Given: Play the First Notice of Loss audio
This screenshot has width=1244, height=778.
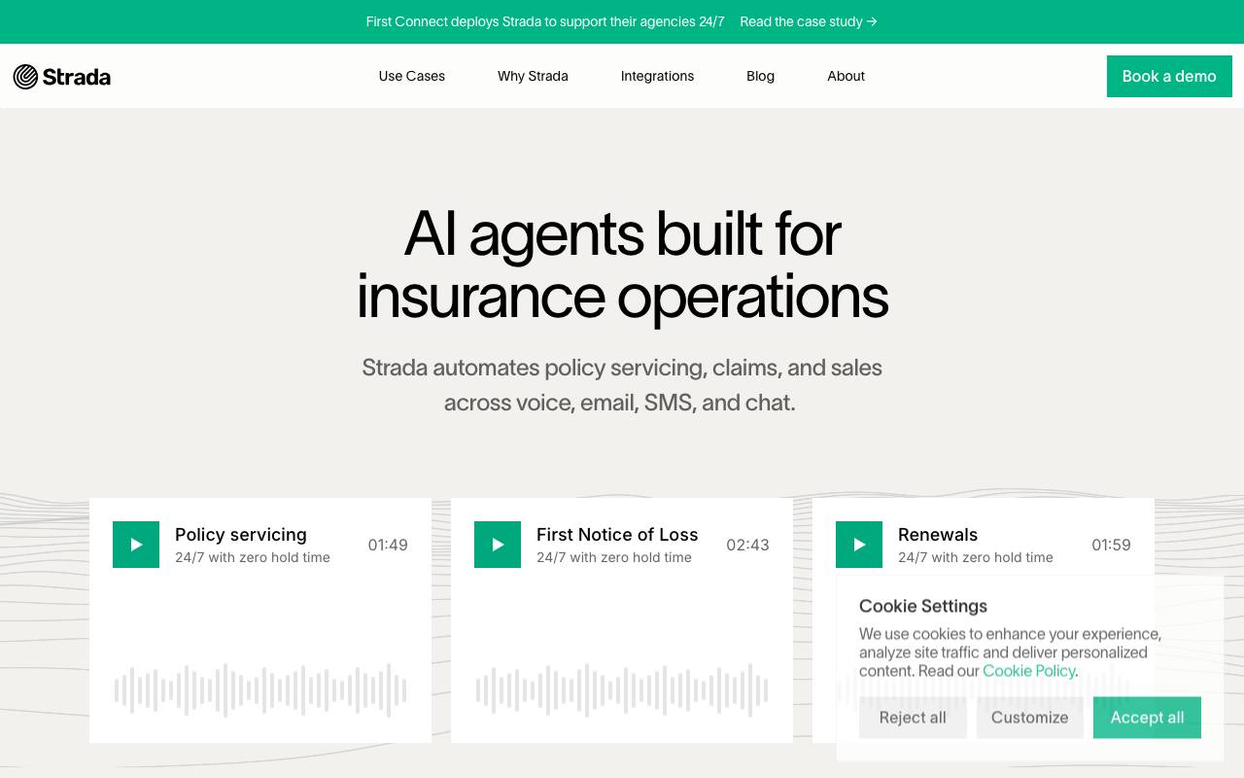Looking at the screenshot, I should pos(498,545).
